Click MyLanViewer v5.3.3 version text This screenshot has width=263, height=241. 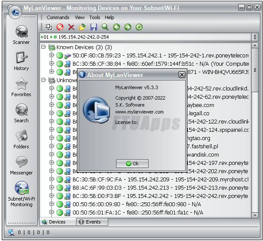[136, 87]
